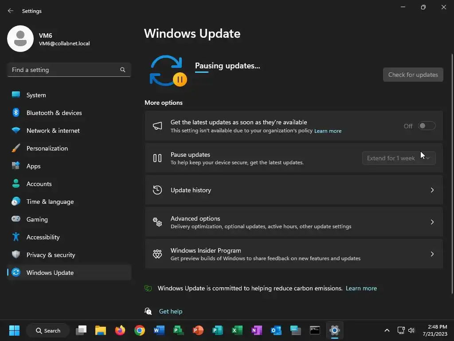The image size is (454, 341).
Task: Click the Privacy & security shield icon
Action: (16, 254)
